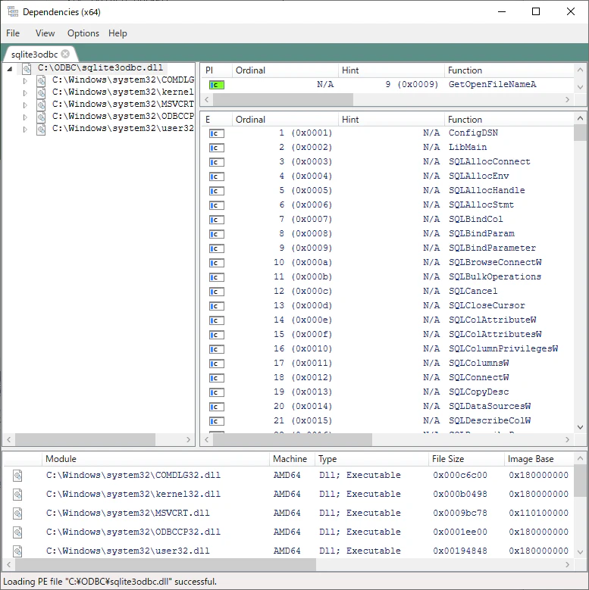Viewport: 589px width, 590px height.
Task: Sort module list by Image Base header
Action: click(x=538, y=459)
